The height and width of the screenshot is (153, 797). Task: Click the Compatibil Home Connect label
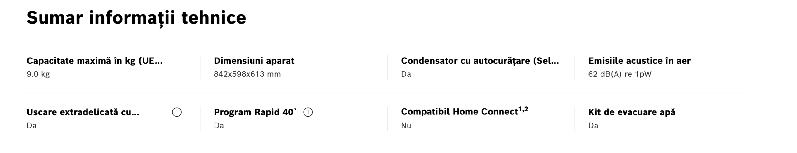pos(459,112)
